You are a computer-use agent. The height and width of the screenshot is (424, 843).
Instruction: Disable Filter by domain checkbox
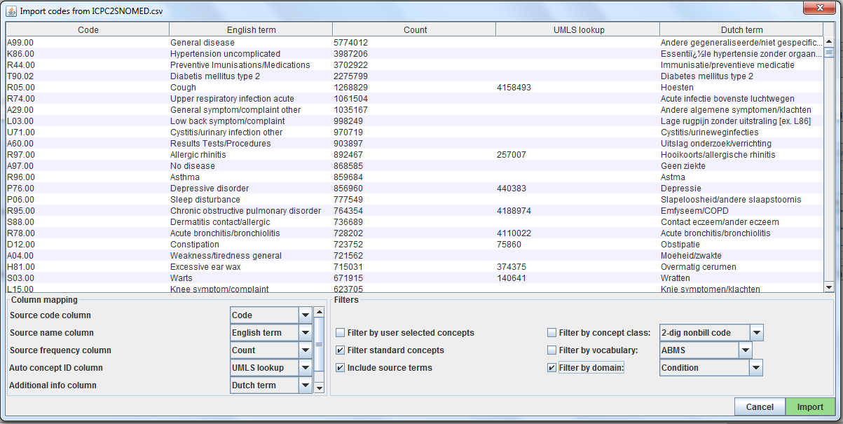point(552,368)
